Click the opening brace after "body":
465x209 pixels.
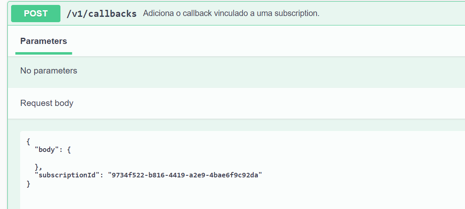[69, 150]
